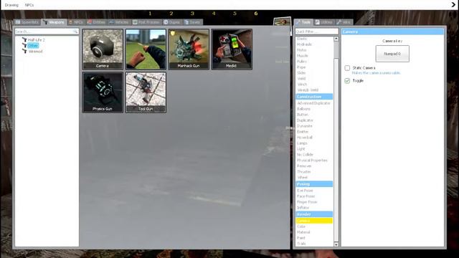The width and height of the screenshot is (459, 258).
Task: Select the Rope tool
Action: [x=301, y=67]
